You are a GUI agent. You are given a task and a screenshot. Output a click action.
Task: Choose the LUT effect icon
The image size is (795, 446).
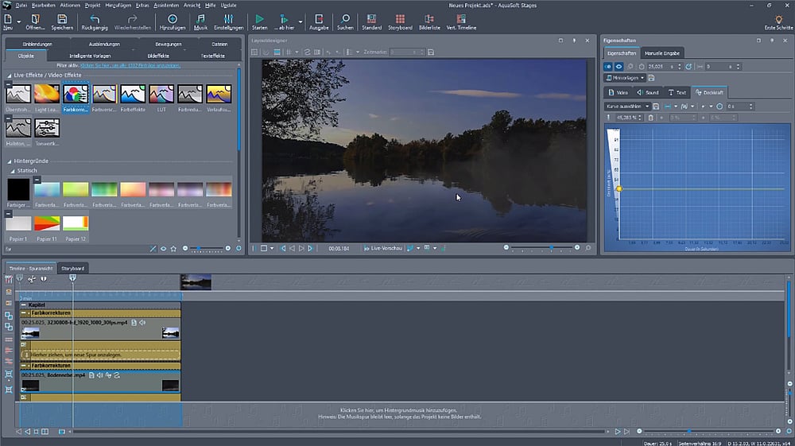click(x=161, y=95)
